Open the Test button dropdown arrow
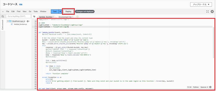 click(60, 11)
